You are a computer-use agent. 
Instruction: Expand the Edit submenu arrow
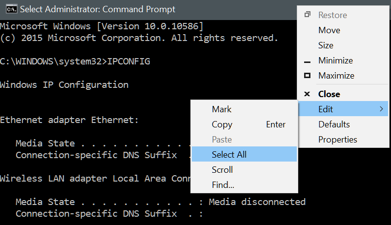[381, 109]
